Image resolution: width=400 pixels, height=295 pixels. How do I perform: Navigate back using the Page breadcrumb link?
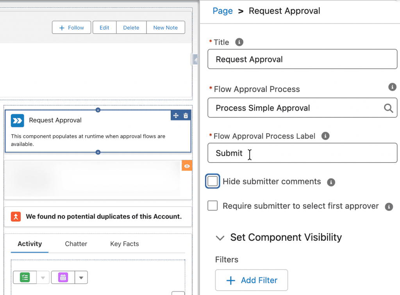222,11
